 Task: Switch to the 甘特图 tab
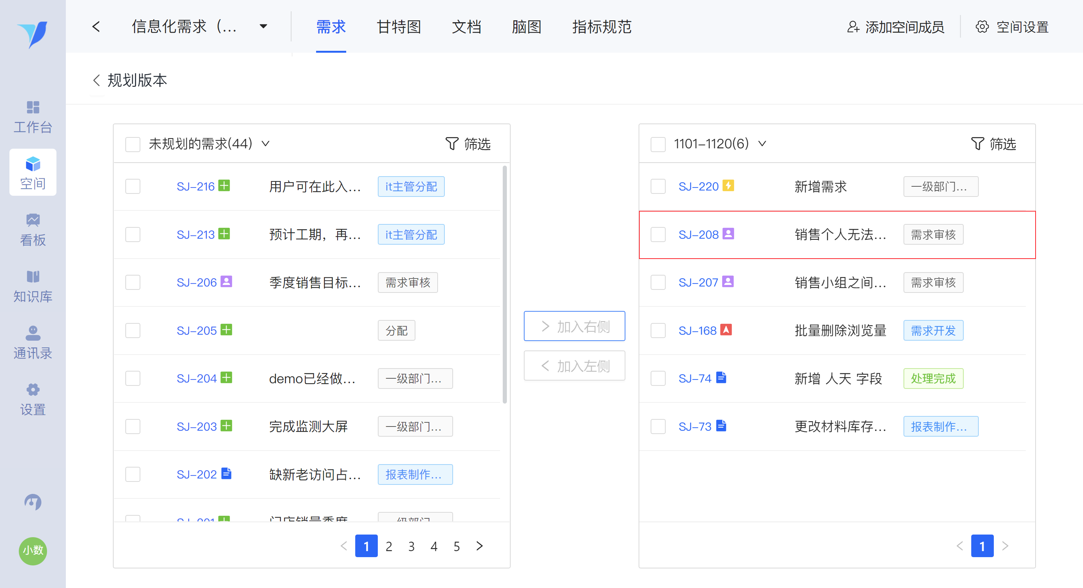(399, 27)
